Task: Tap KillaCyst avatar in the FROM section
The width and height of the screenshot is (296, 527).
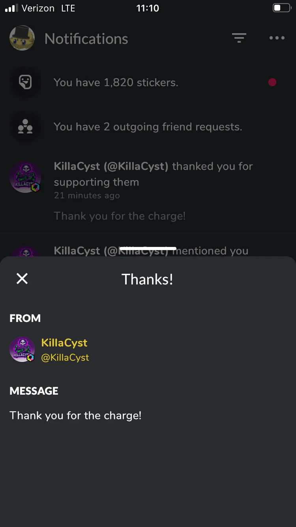Action: coord(22,349)
